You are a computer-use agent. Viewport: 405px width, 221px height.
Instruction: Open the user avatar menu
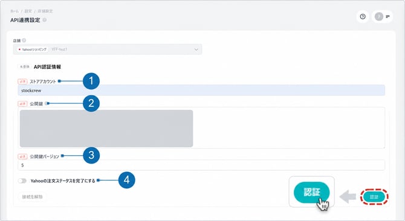pyautogui.click(x=379, y=16)
